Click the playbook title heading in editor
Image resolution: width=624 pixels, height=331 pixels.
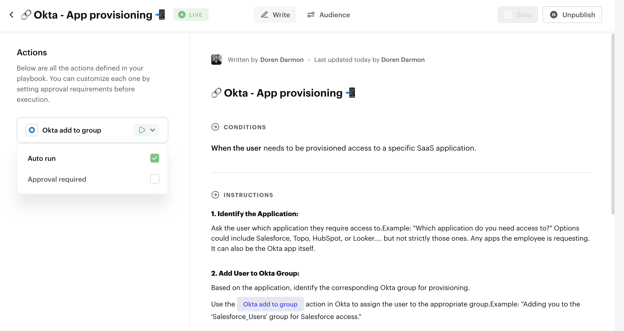(x=283, y=93)
